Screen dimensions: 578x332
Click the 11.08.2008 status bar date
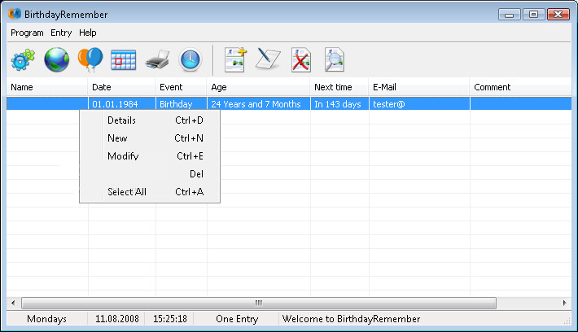point(117,319)
